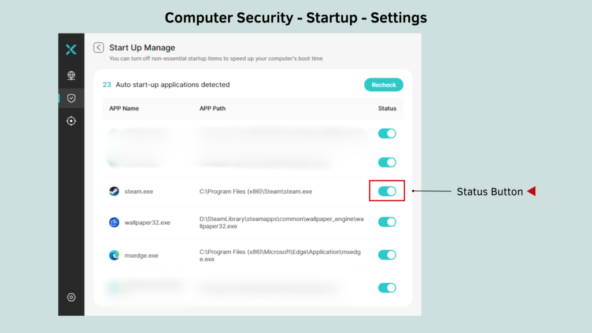Click the Microsoft Edge icon for msedge.exe
Screen dimensions: 592x333
tap(113, 255)
